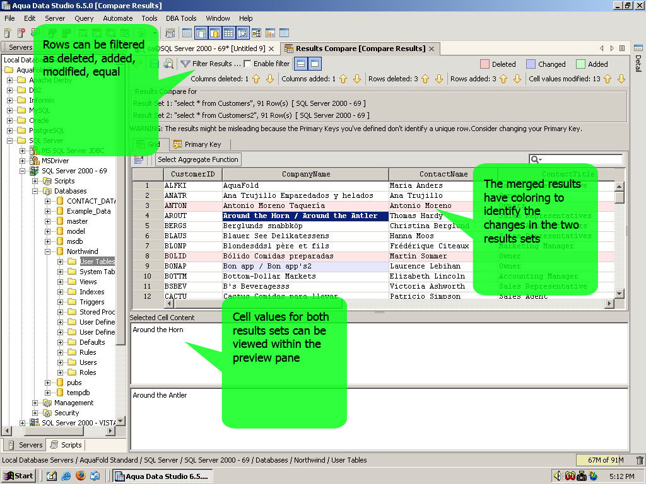Image resolution: width=646 pixels, height=484 pixels.
Task: Expand the pubs database node
Action: pos(48,383)
